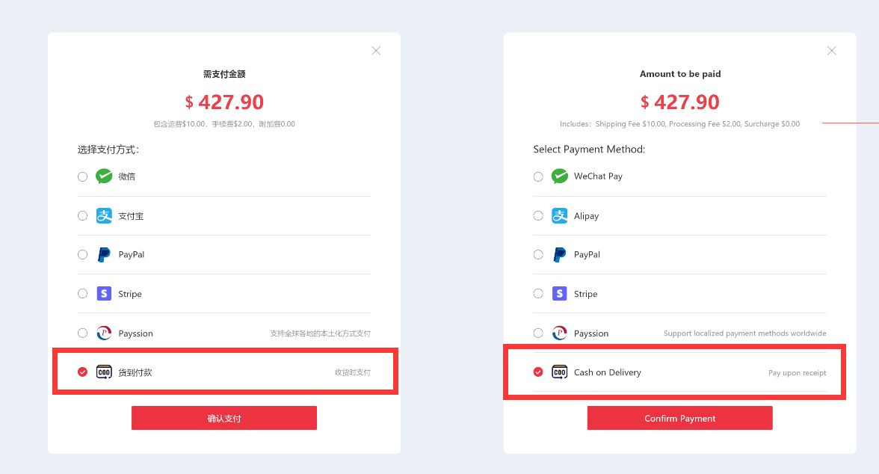Screen dimensions: 879x474
Task: Click the 确认支付 button
Action: pos(224,418)
